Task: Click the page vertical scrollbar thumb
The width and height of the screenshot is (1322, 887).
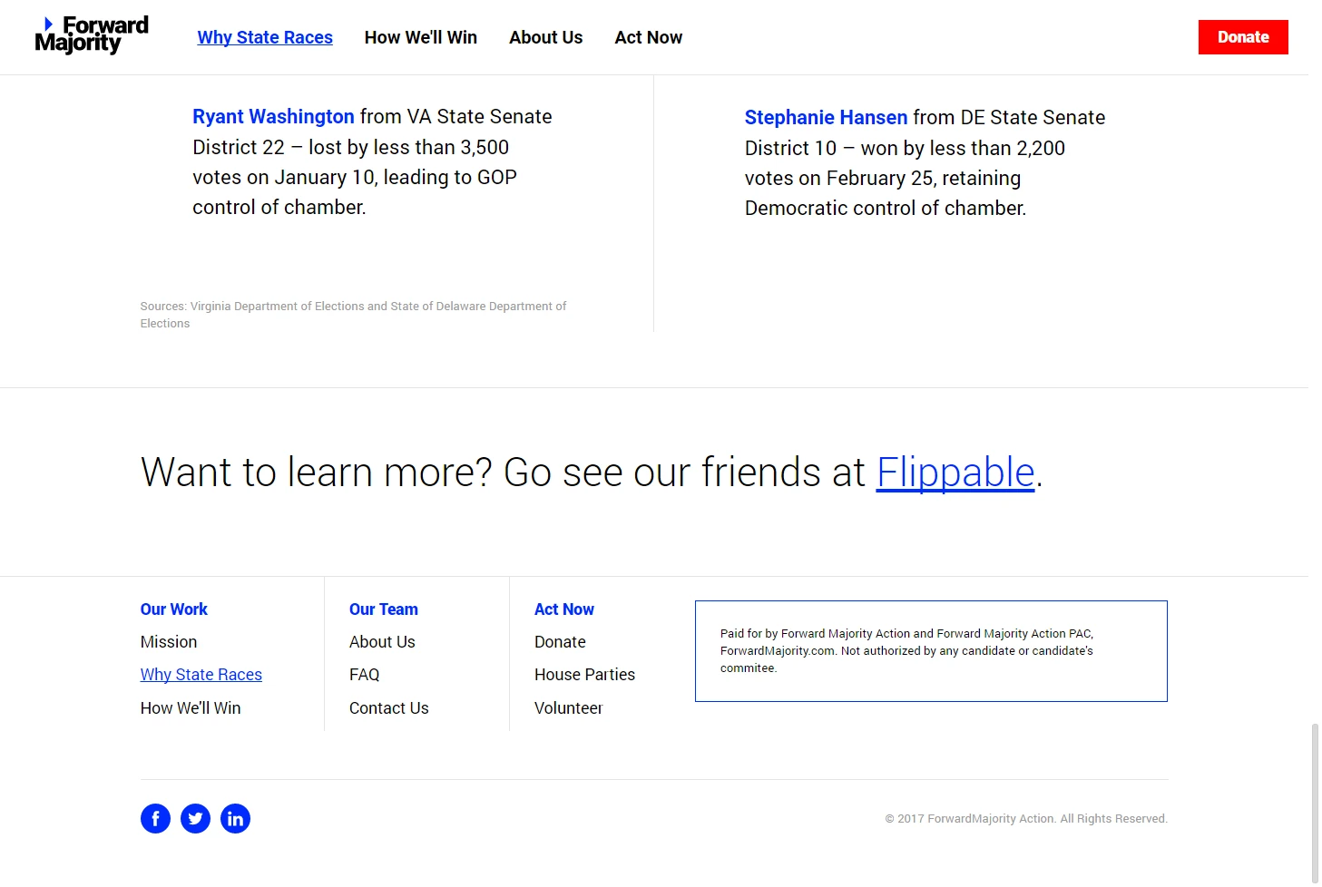Action: 1315,804
